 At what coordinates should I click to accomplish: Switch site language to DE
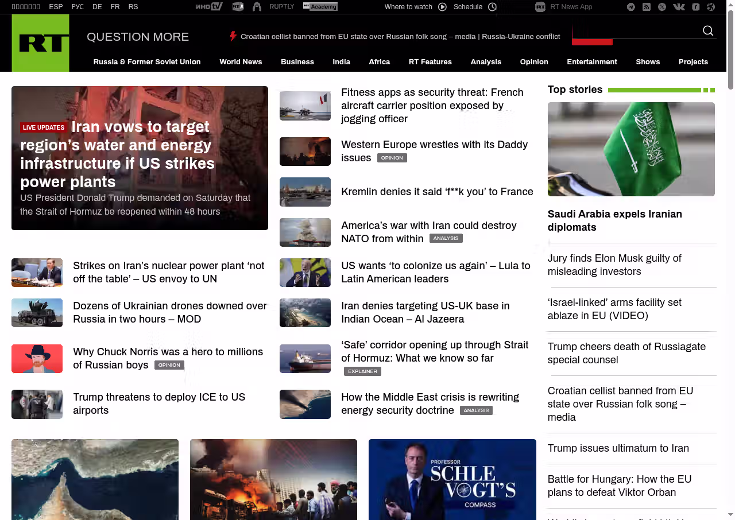point(97,7)
